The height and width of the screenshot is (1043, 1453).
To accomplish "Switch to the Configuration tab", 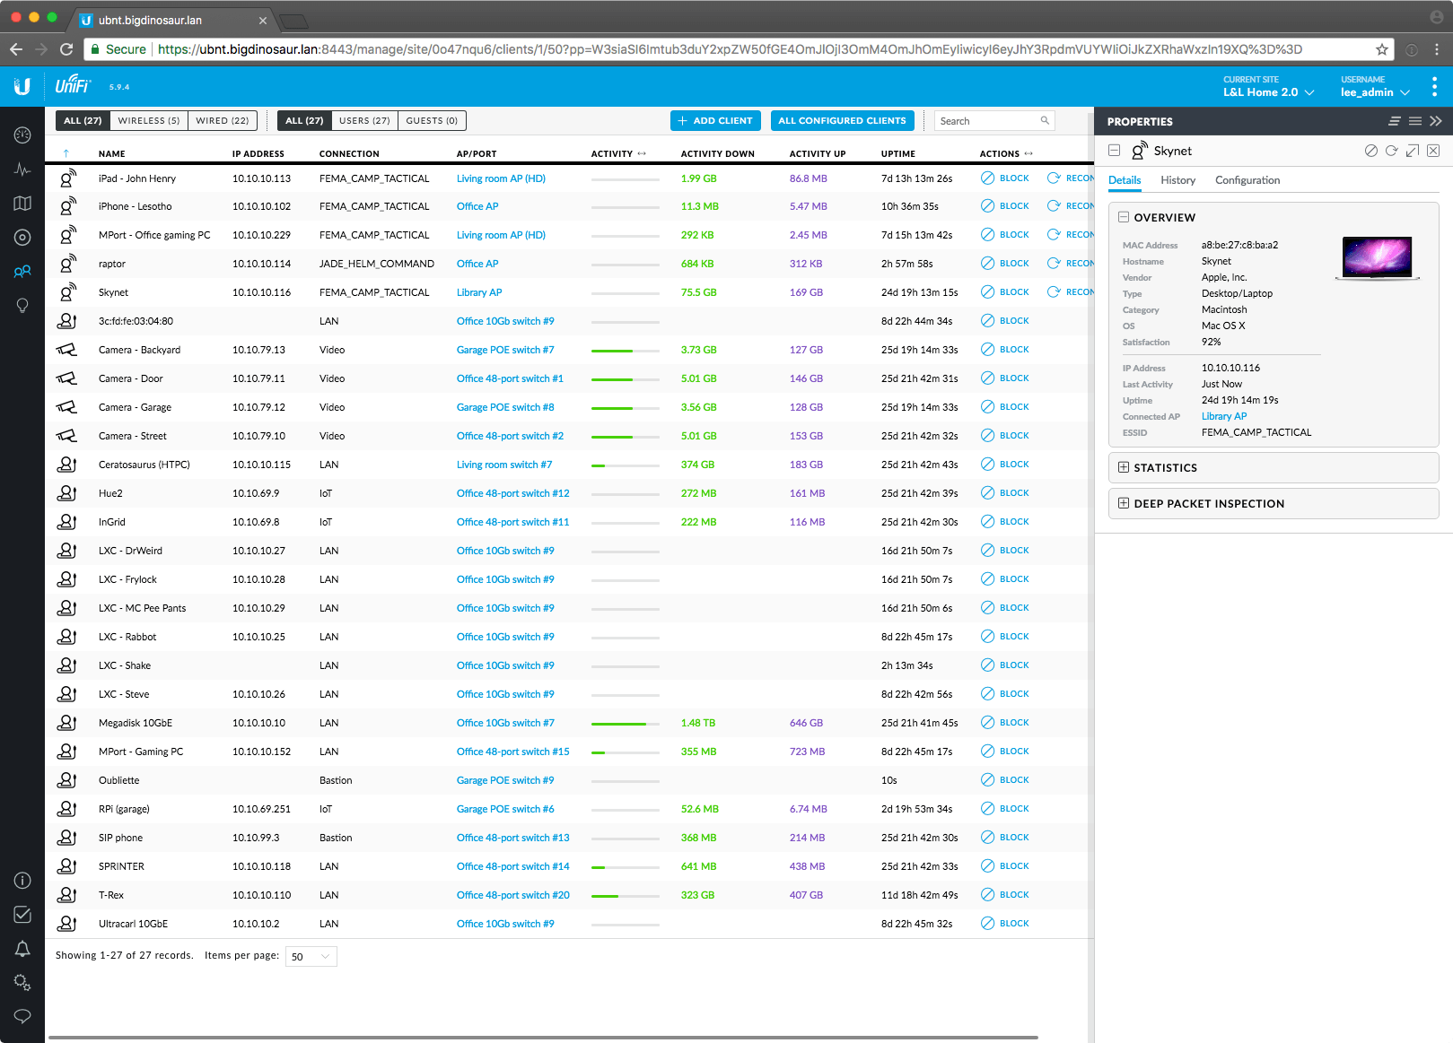I will tap(1247, 180).
